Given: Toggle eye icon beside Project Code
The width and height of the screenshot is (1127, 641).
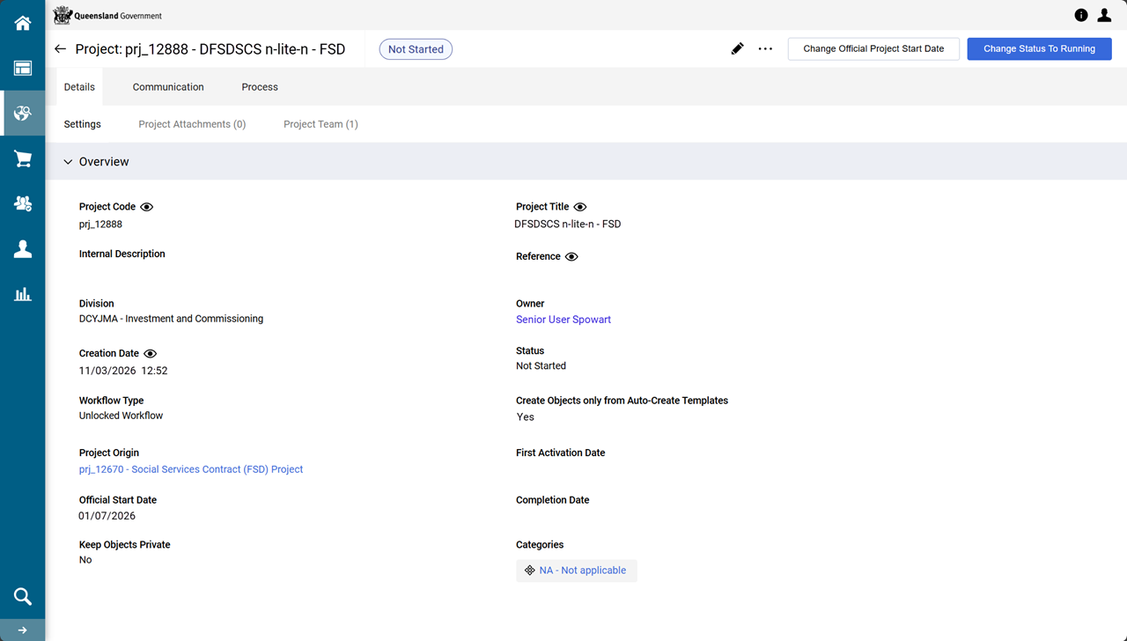Looking at the screenshot, I should 147,207.
